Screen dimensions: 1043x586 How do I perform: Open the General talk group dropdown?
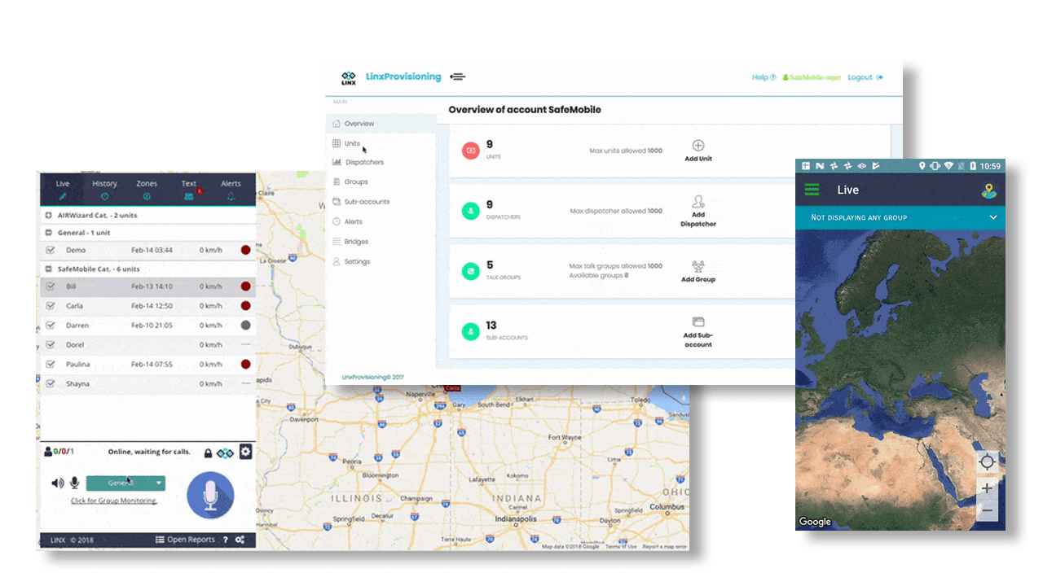pyautogui.click(x=125, y=483)
